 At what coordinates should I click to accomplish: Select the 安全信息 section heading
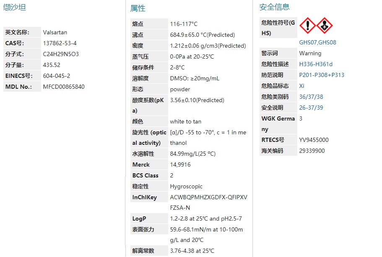[x=274, y=7]
